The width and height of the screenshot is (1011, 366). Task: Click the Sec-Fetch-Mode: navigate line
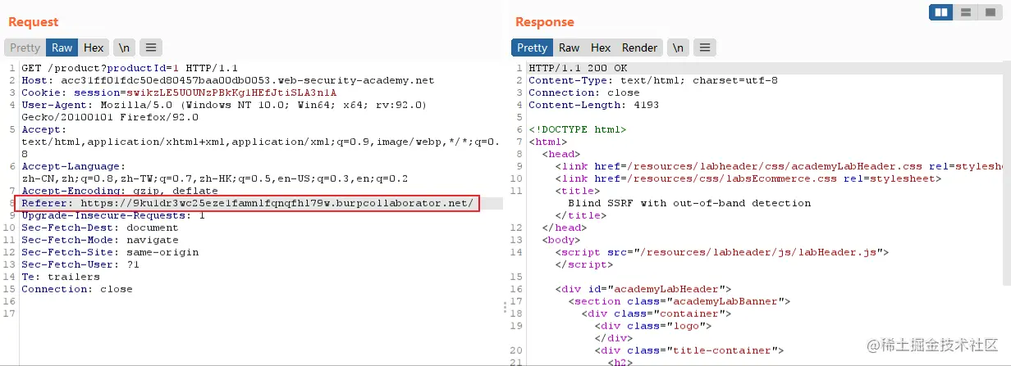click(99, 240)
